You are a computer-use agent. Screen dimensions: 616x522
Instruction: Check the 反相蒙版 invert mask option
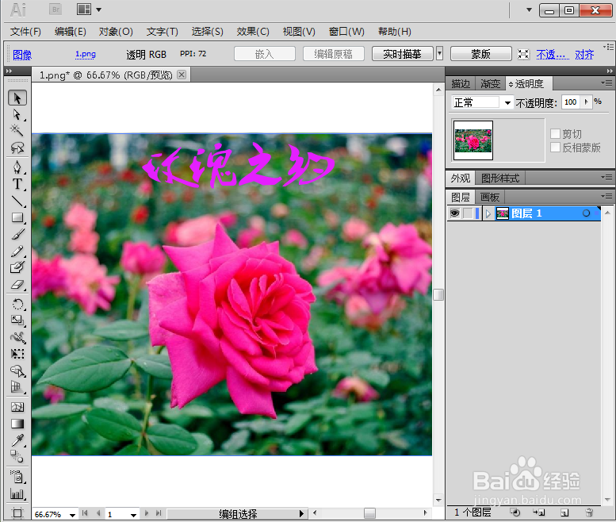point(555,148)
